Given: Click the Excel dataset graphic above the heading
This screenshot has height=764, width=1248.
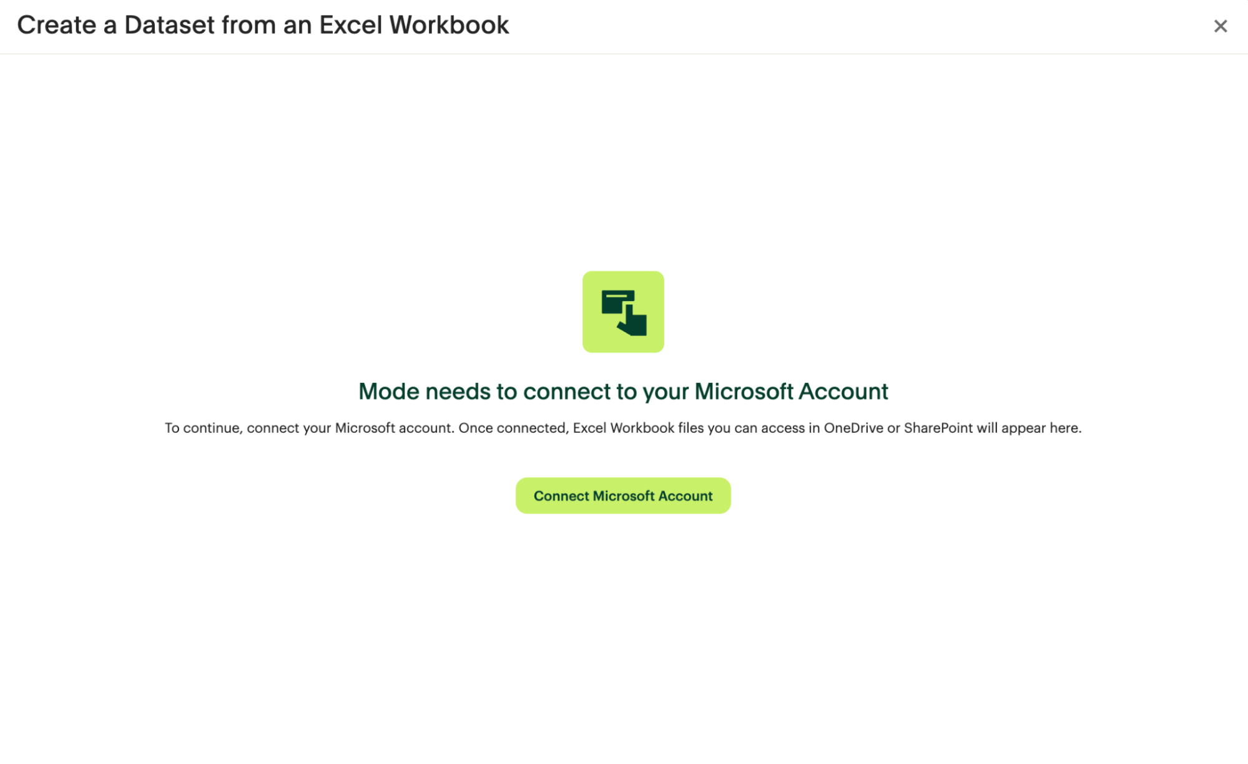Looking at the screenshot, I should coord(623,312).
